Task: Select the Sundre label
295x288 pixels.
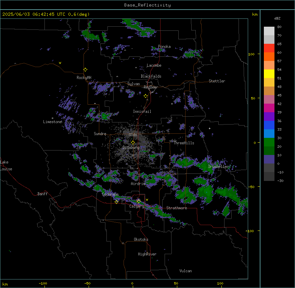Action: 100,134
